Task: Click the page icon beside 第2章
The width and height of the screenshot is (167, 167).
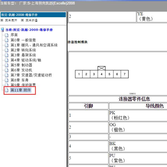Action: coord(7,50)
